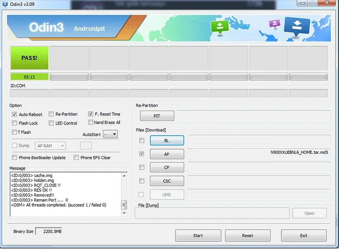This screenshot has height=249, width=339.
Task: Click the Binary Size value field
Action: coord(49,231)
